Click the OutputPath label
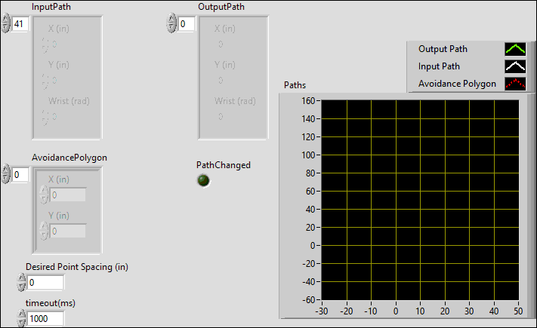The height and width of the screenshot is (328, 537). pyautogui.click(x=221, y=7)
